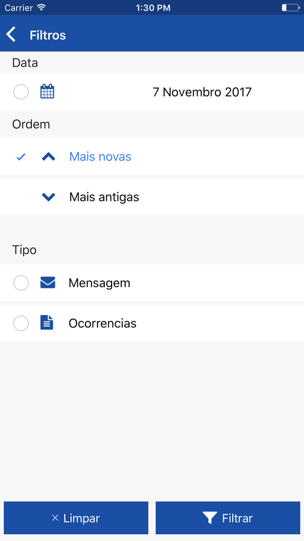Check the battery indicator in status bar
Screen dimensions: 304x541
tap(290, 7)
